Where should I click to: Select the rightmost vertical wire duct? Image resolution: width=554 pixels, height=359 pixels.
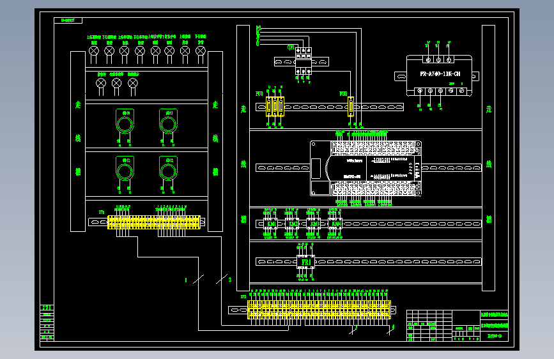point(488,158)
